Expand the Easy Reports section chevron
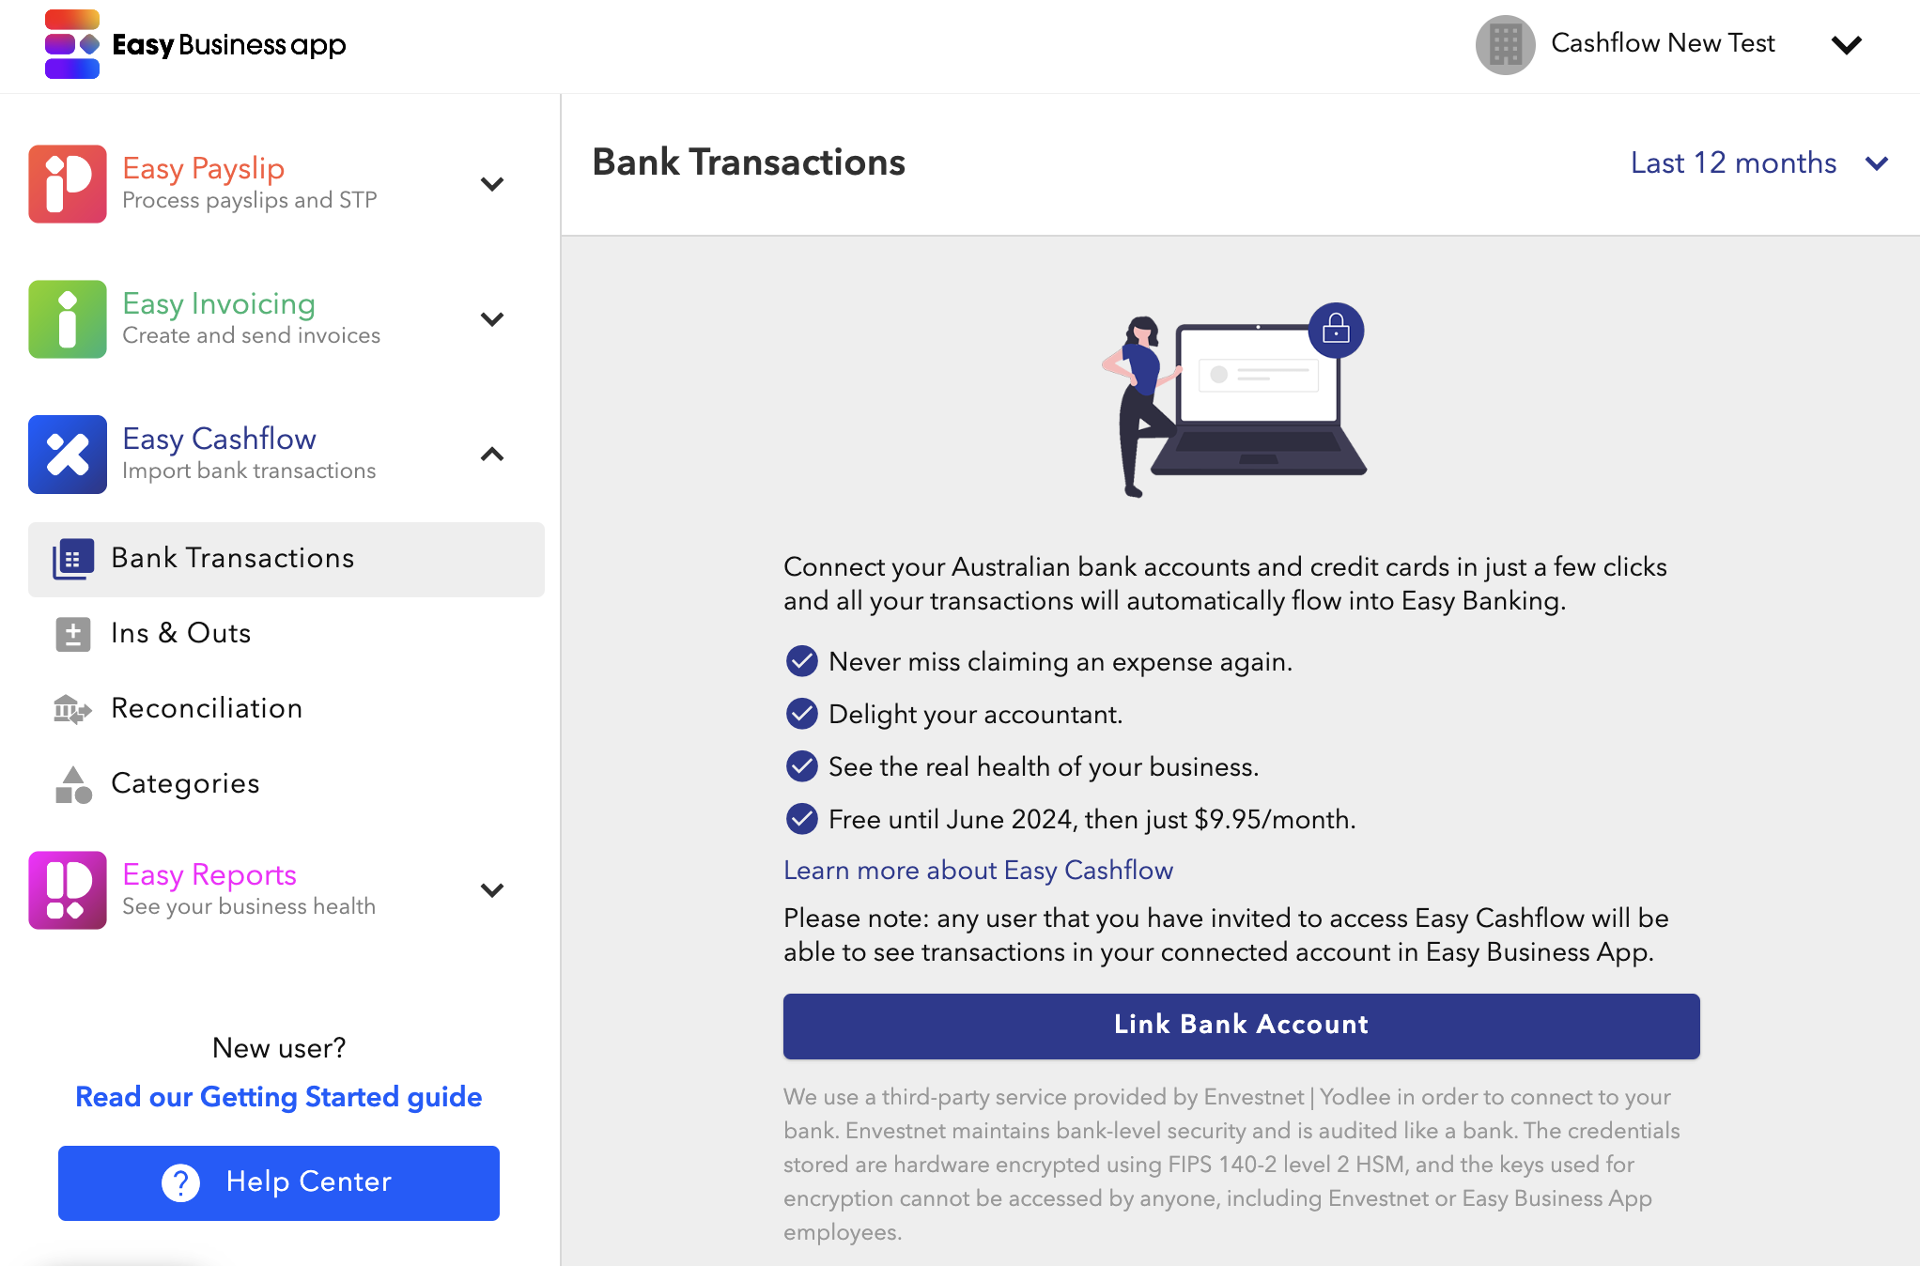Screen dimensions: 1920x1266 [492, 890]
